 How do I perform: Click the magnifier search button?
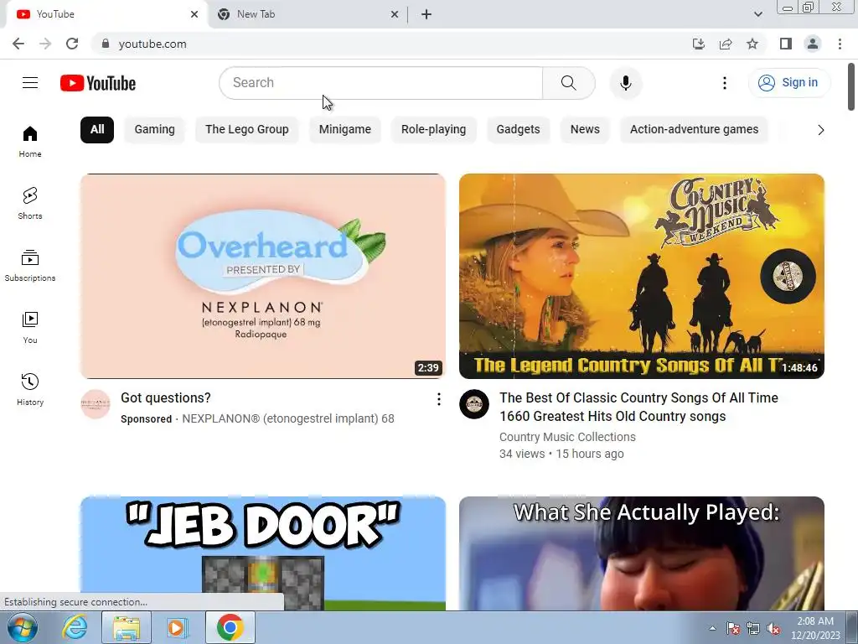(569, 83)
